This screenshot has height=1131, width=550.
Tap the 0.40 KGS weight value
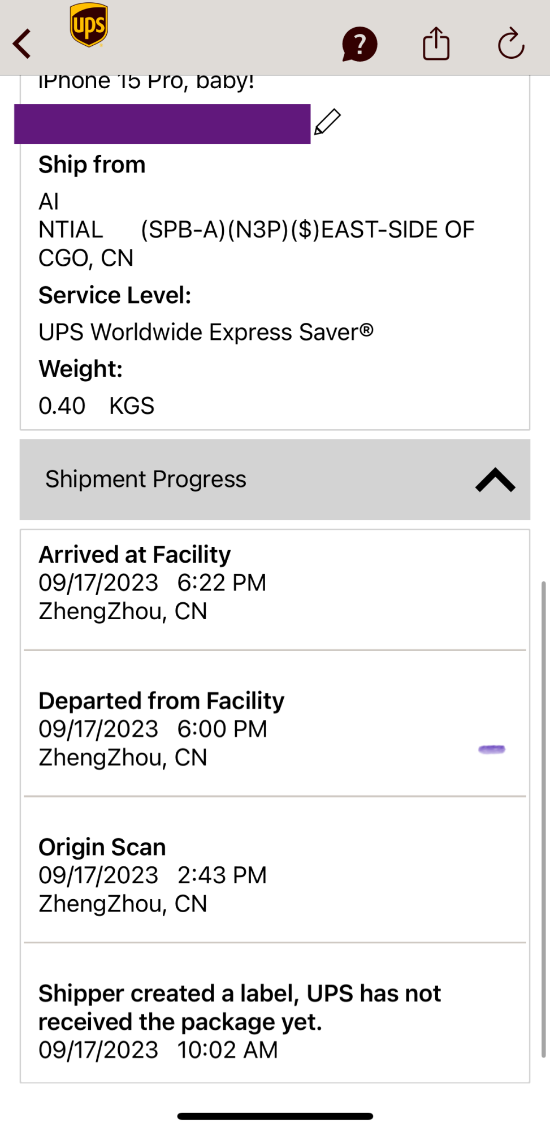(x=96, y=406)
